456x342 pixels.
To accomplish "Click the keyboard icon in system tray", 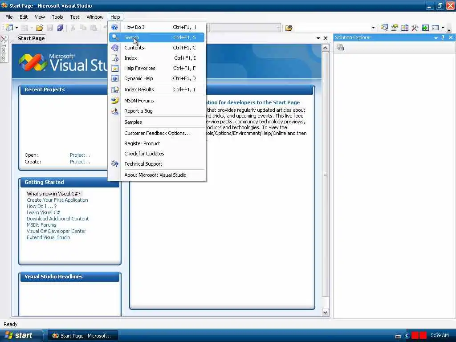I will (398, 336).
